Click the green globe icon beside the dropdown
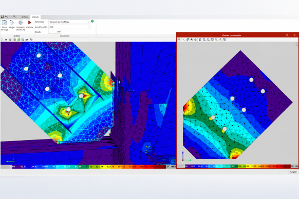 92,21
